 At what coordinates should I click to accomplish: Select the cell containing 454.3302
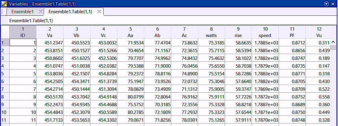click(x=104, y=120)
